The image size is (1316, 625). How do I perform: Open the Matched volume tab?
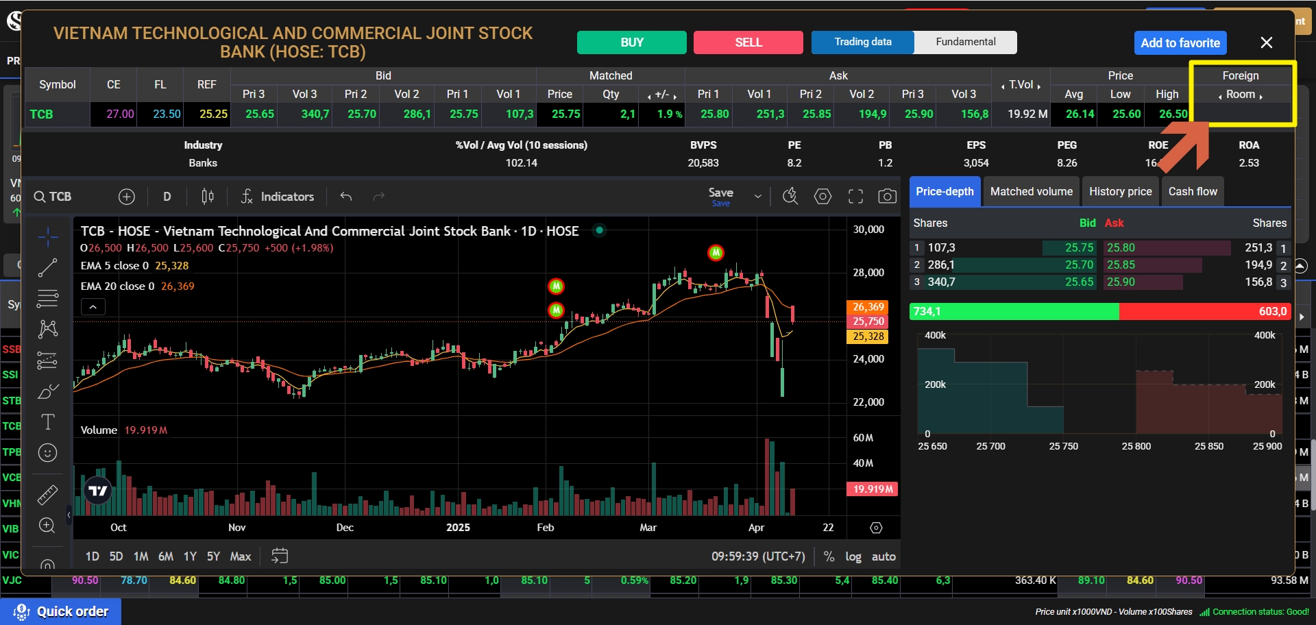tap(1032, 192)
